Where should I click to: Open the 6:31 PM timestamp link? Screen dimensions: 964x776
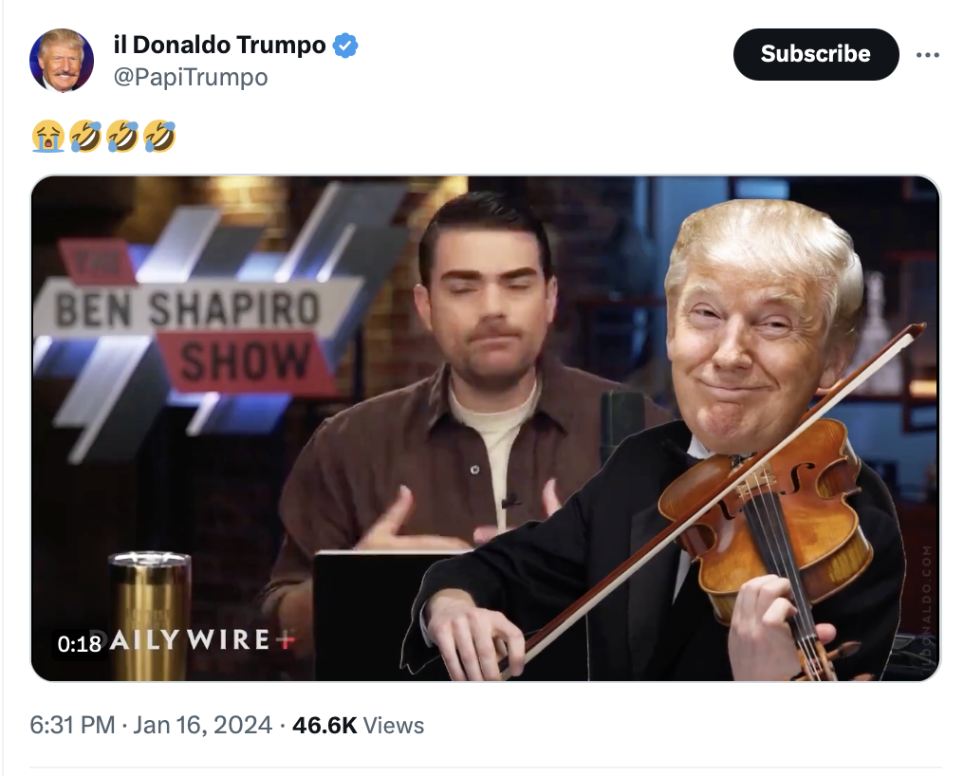coord(72,725)
